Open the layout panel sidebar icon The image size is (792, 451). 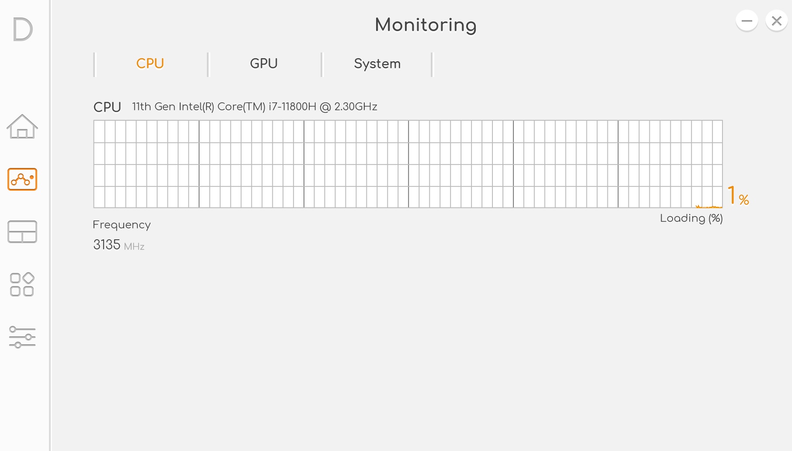click(x=22, y=232)
